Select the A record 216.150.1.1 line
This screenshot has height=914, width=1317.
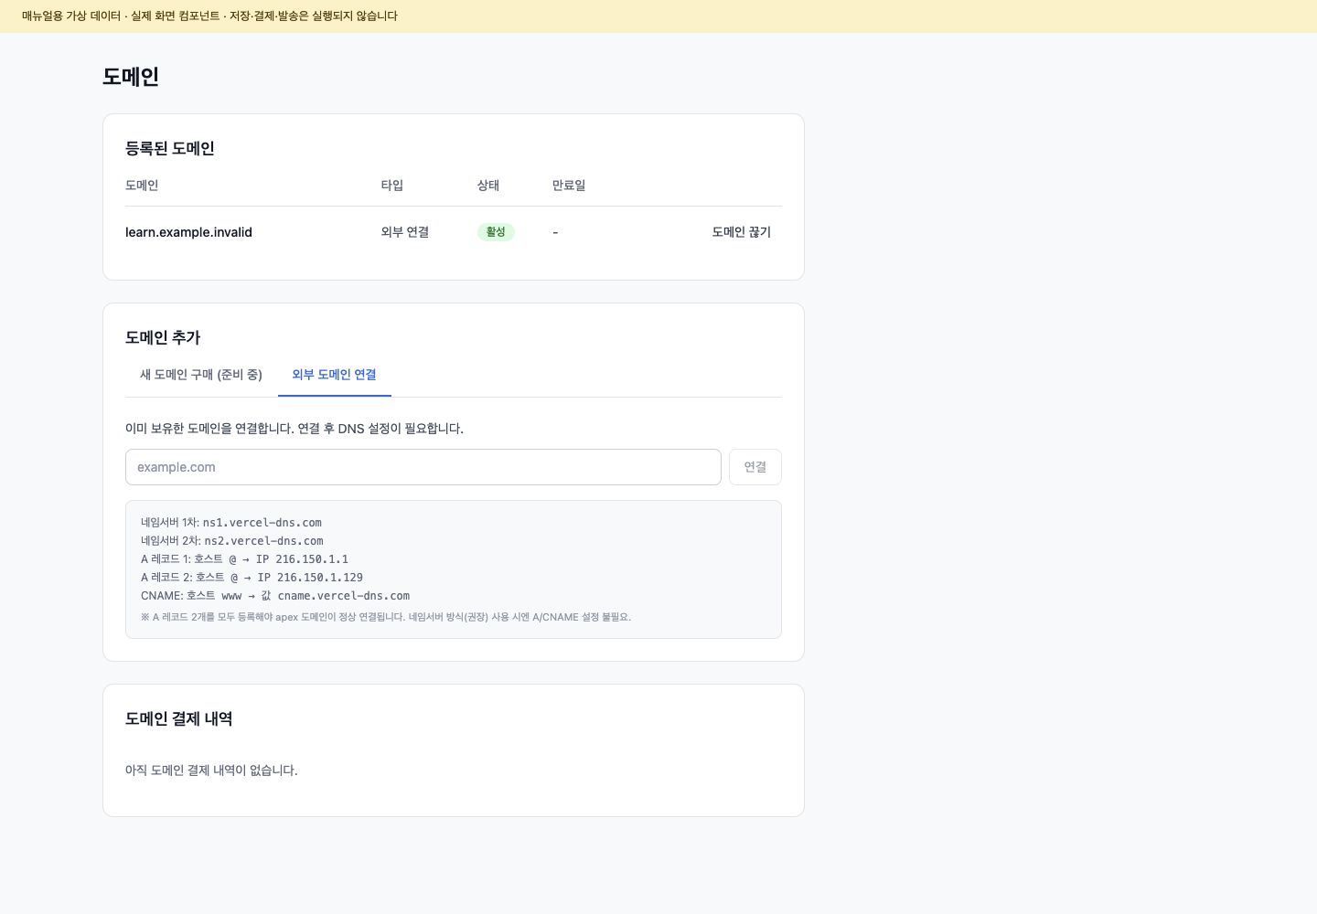(x=244, y=559)
